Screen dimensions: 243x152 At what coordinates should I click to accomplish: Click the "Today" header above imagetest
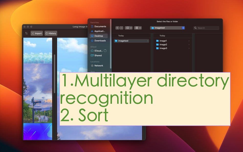tap(121, 36)
